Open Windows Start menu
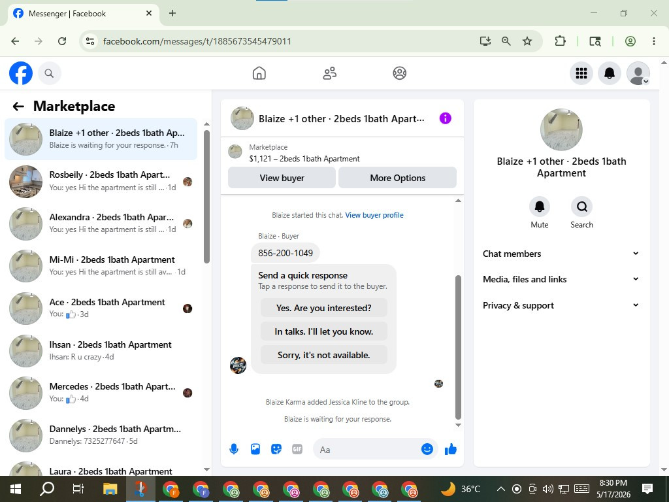This screenshot has height=502, width=669. tap(16, 489)
